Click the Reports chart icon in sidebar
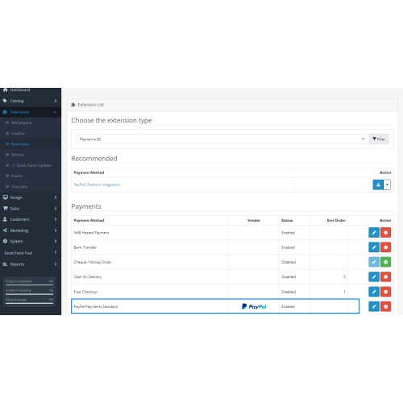This screenshot has height=403, width=403. click(x=5, y=264)
